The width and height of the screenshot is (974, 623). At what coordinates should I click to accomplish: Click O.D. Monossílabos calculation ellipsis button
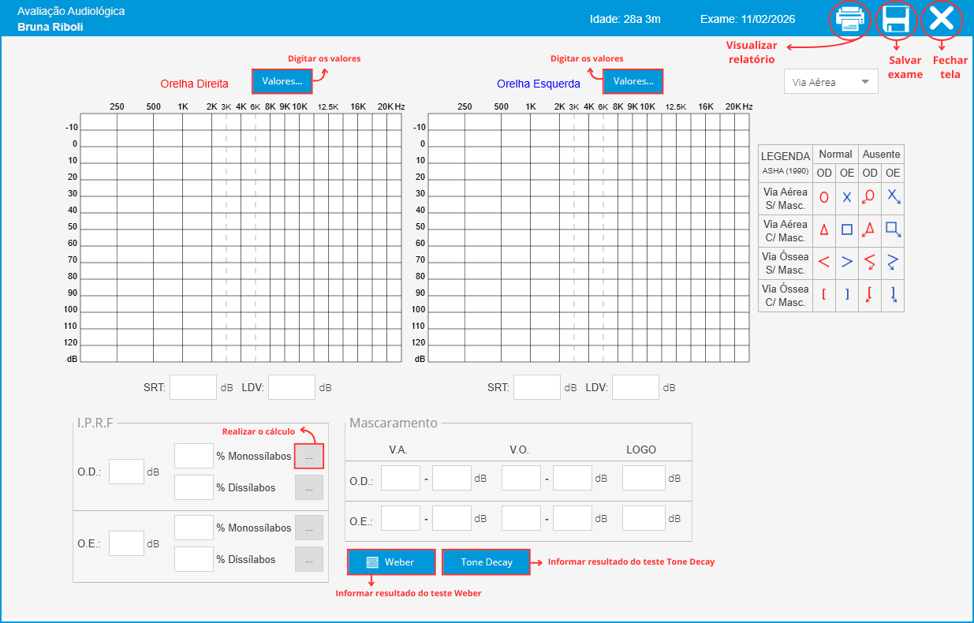(x=308, y=457)
